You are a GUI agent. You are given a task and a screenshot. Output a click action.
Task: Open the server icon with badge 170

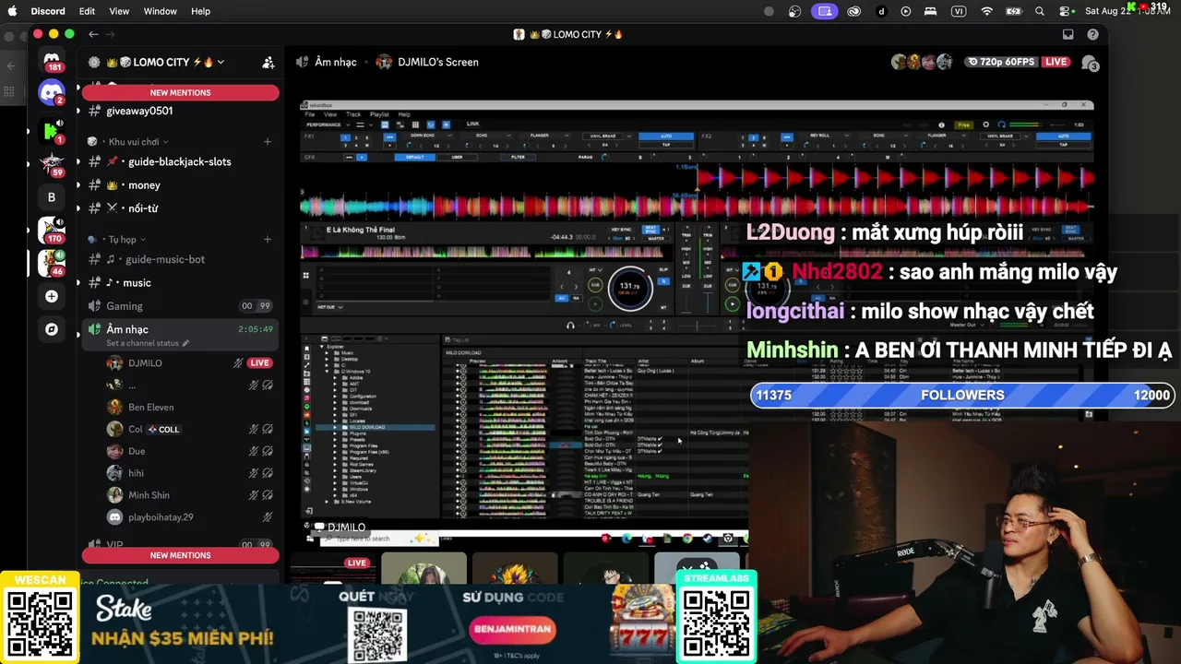52,230
